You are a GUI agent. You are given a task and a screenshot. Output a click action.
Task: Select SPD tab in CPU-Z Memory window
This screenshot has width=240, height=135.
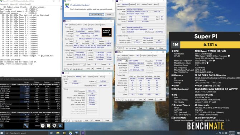pos(84,76)
